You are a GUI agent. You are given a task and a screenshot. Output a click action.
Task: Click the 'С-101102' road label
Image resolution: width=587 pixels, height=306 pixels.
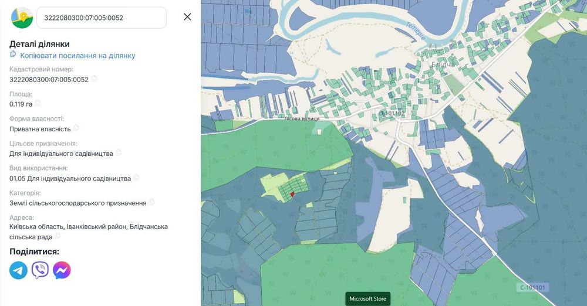coord(392,113)
